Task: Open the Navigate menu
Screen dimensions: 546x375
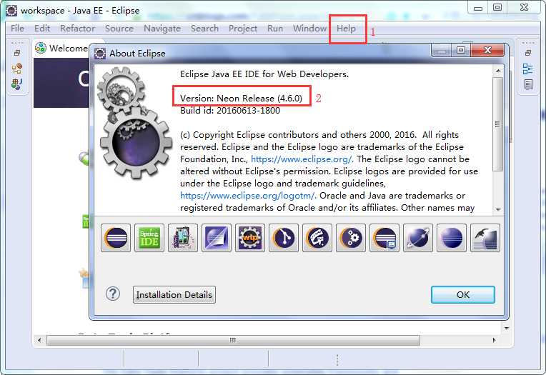Action: coord(162,29)
